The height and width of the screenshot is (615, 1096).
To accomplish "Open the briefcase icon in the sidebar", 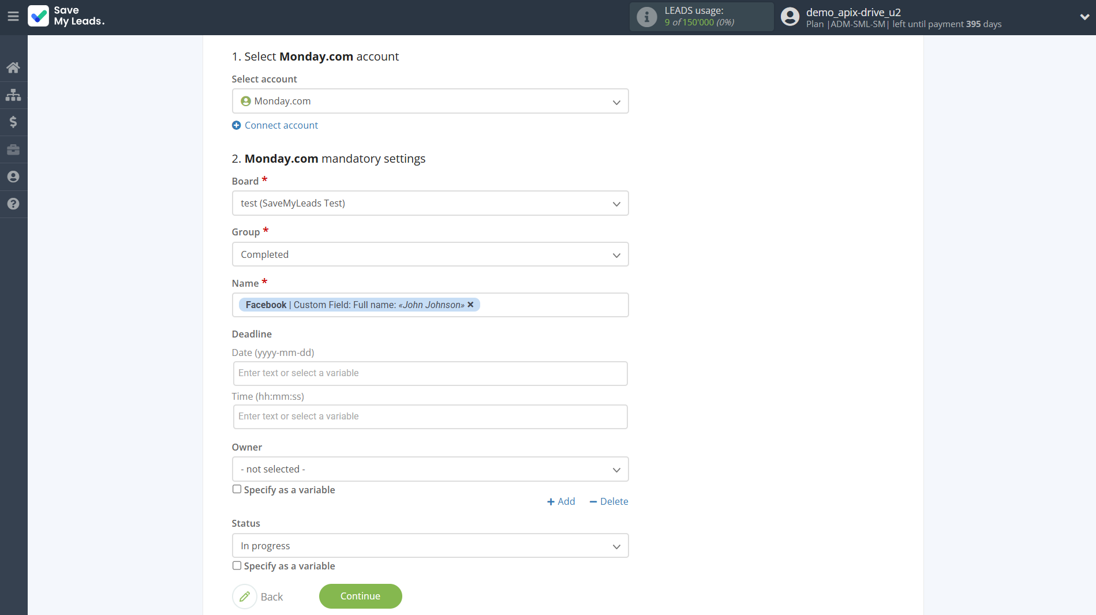I will 13,149.
